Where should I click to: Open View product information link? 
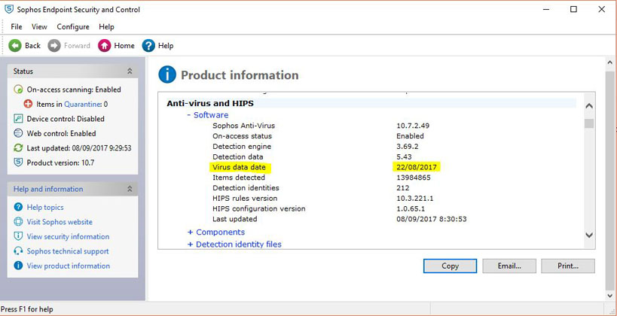point(69,266)
